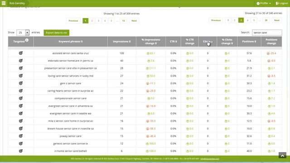Click the info icon beside Targeted
290x163 pixels.
pyautogui.click(x=27, y=40)
